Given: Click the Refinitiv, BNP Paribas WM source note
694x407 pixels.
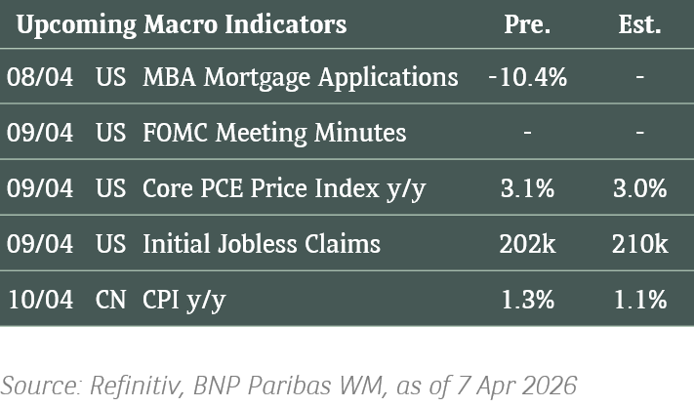Looking at the screenshot, I should (x=288, y=383).
